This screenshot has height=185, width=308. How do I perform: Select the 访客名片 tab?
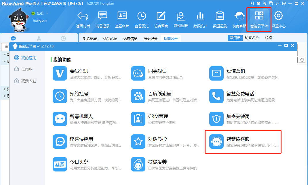[x=252, y=38]
